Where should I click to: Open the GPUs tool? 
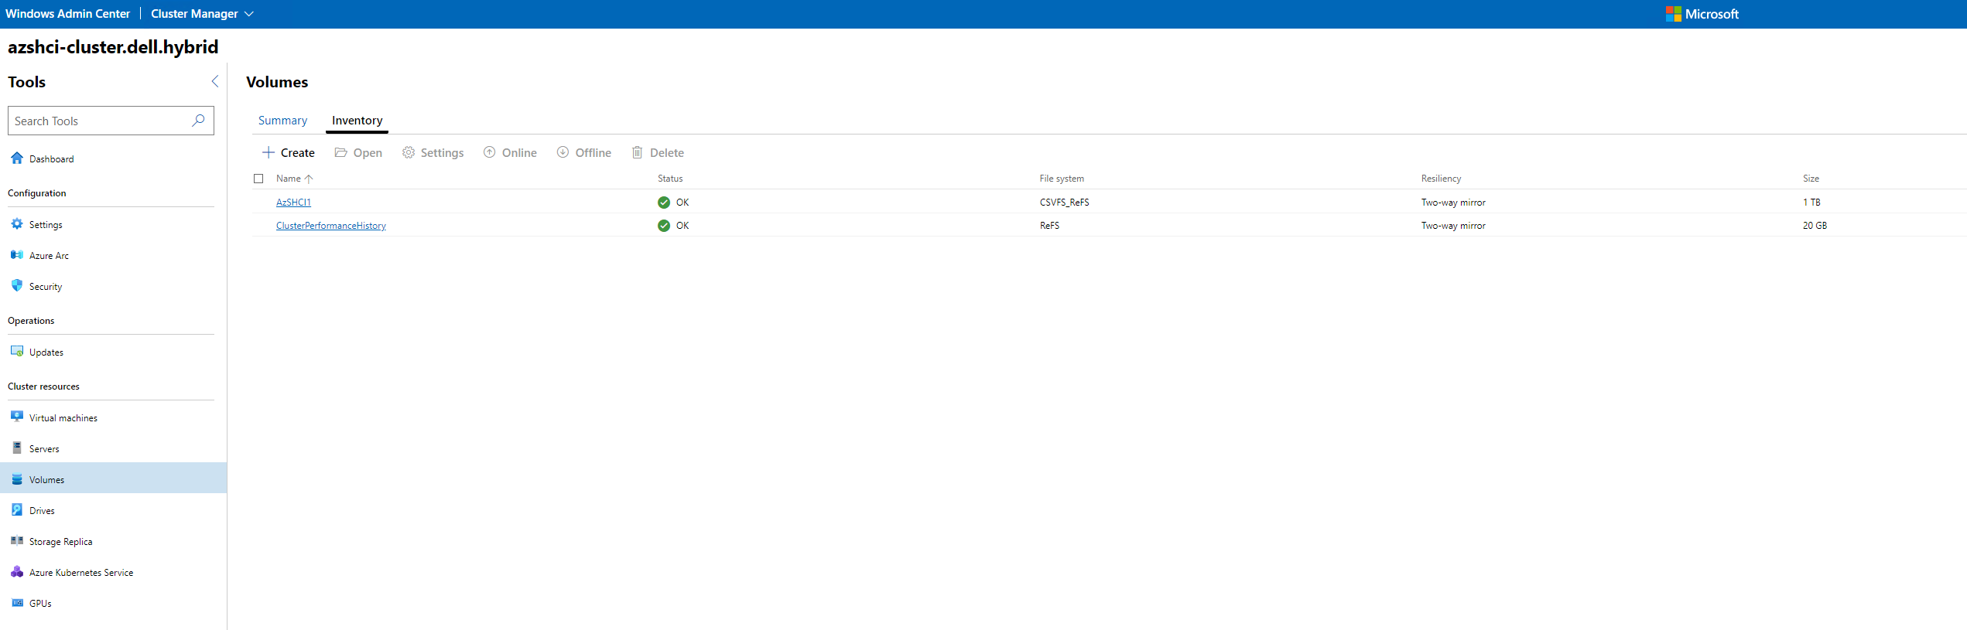(x=40, y=604)
